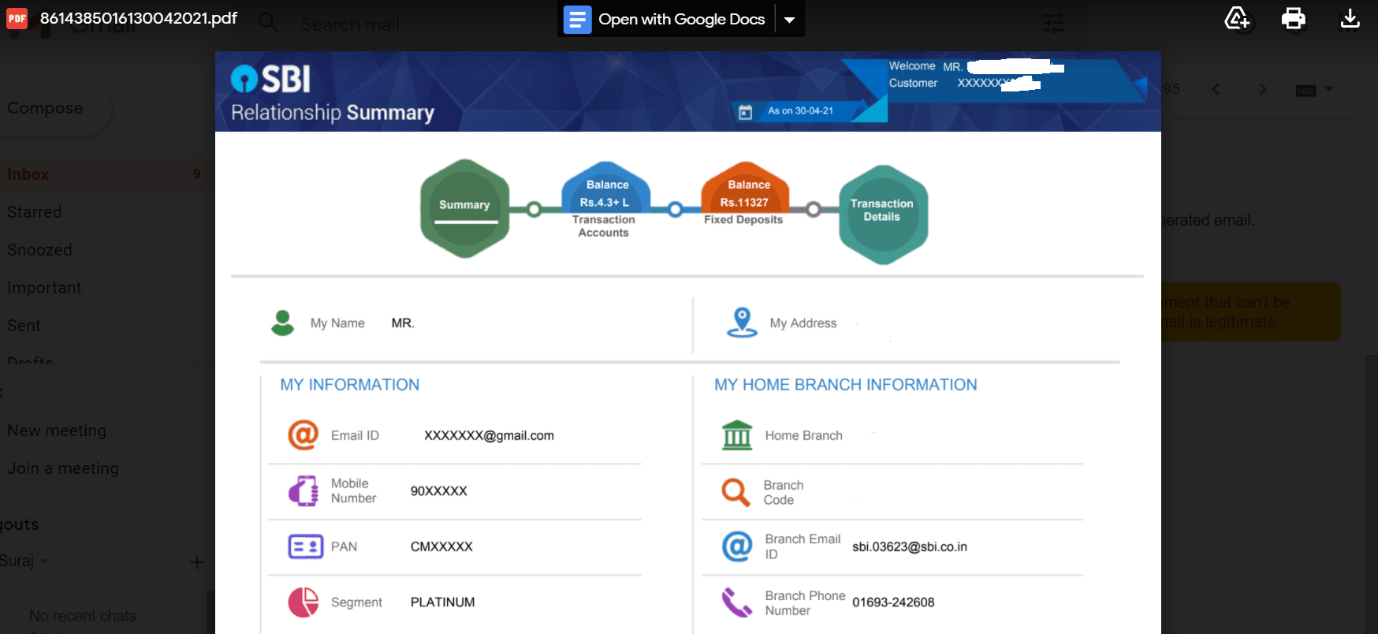Download the PDF using the download icon

pyautogui.click(x=1350, y=18)
